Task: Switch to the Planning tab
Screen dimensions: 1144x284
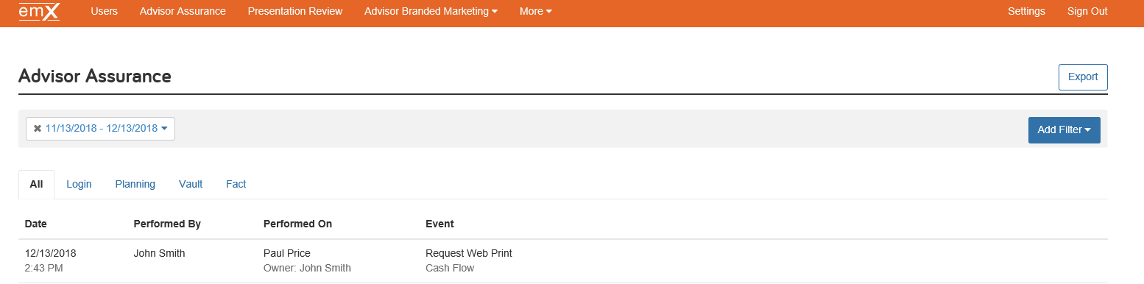Action: pyautogui.click(x=135, y=185)
